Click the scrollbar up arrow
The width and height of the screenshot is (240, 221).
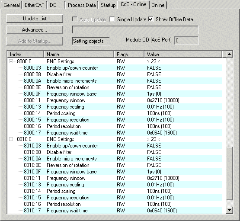tap(230, 54)
